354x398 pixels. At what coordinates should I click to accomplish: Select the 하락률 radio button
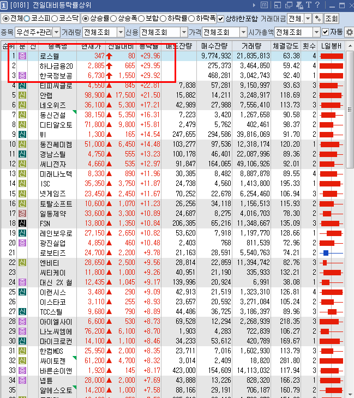(x=163, y=19)
